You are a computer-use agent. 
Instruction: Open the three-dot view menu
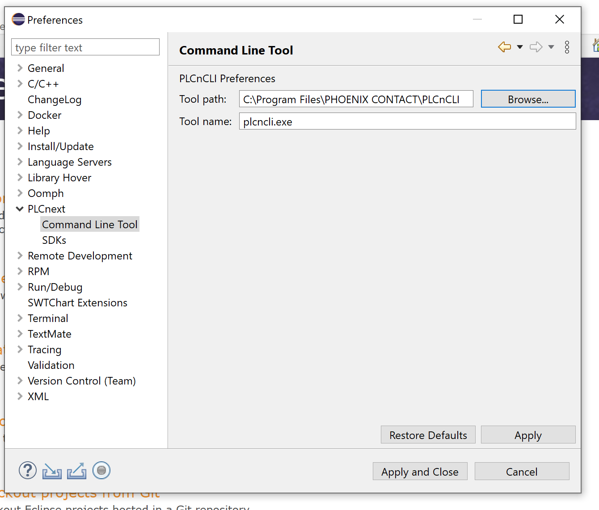coord(567,47)
